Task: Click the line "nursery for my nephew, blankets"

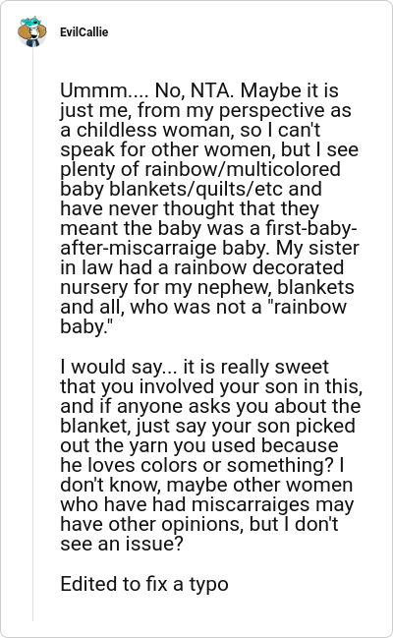Action: pos(207,287)
